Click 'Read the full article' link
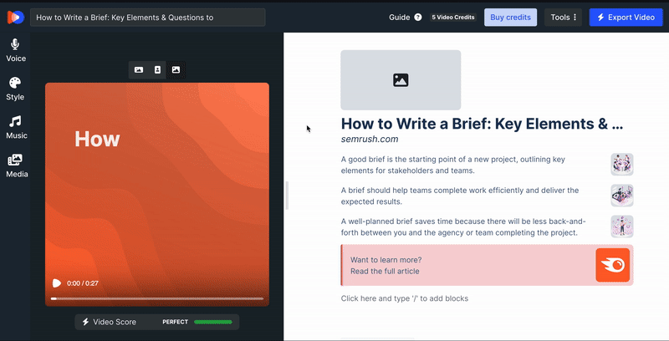This screenshot has width=669, height=341. [385, 271]
